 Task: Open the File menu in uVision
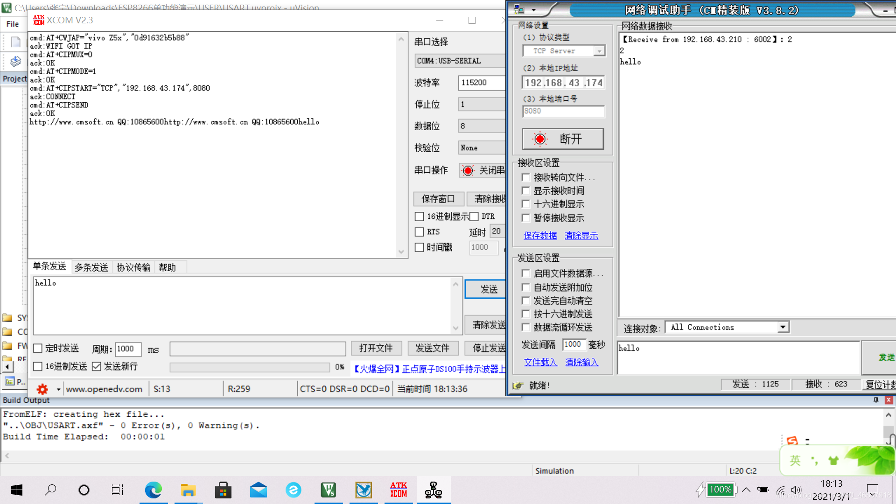13,24
